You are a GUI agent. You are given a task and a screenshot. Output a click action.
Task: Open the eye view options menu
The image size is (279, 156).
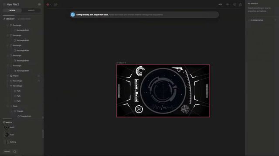click(x=228, y=5)
